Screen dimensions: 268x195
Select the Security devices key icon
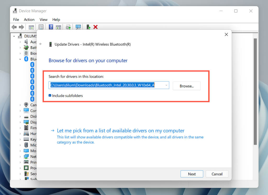26,174
